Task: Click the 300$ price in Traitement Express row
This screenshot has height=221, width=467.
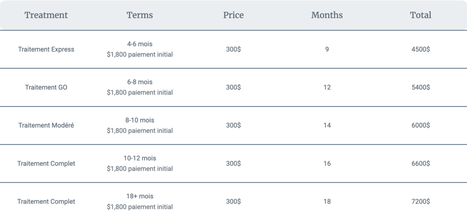Action: 233,49
